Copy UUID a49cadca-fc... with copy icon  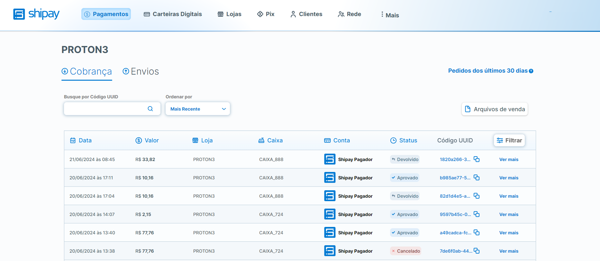coord(477,232)
